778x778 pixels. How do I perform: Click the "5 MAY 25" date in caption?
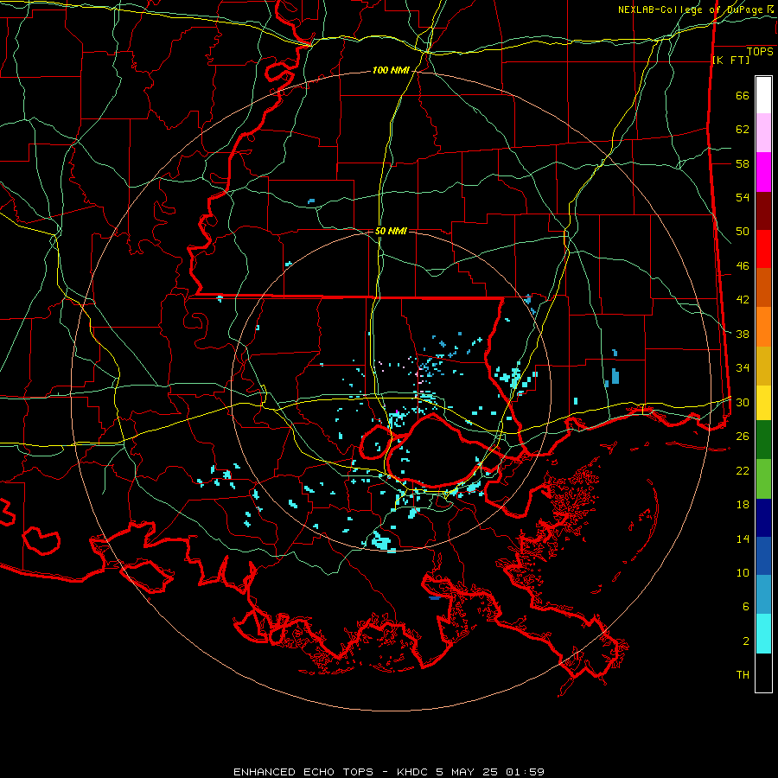tap(467, 772)
